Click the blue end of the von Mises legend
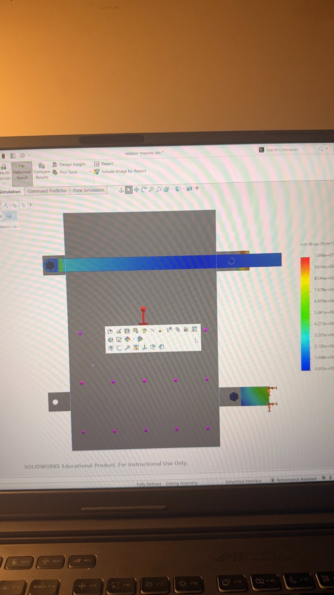 tap(306, 367)
